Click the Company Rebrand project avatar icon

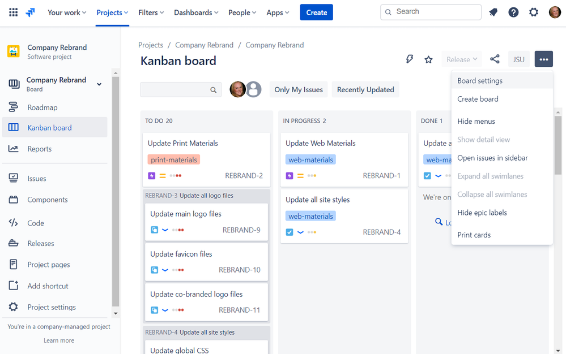14,51
